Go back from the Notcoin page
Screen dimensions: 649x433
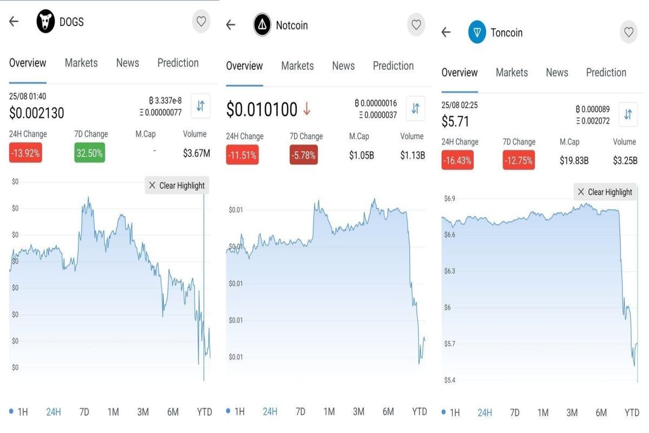click(x=230, y=25)
